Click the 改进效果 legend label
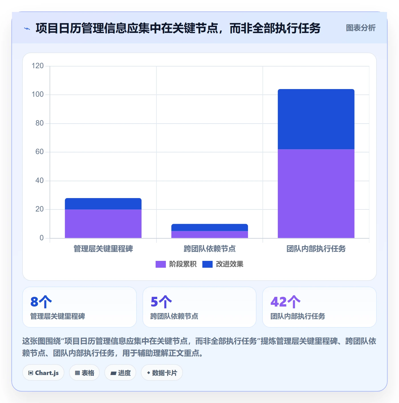Image resolution: width=399 pixels, height=403 pixels. click(x=229, y=264)
